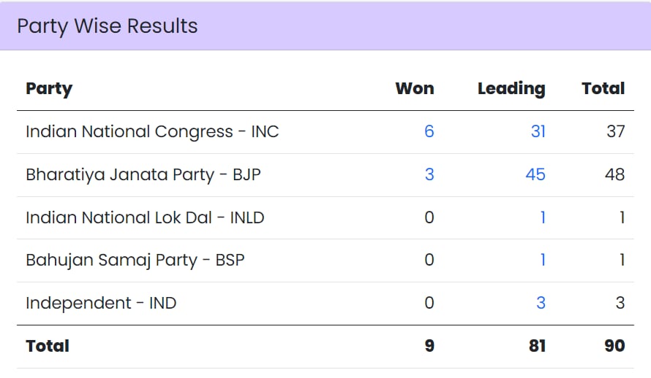Click the Won column header
This screenshot has height=378, width=651.
click(x=414, y=89)
